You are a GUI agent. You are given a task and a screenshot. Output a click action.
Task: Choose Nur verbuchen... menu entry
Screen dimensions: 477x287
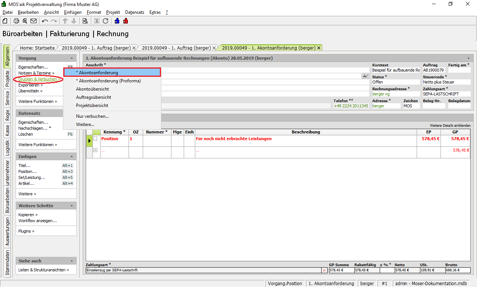click(92, 116)
